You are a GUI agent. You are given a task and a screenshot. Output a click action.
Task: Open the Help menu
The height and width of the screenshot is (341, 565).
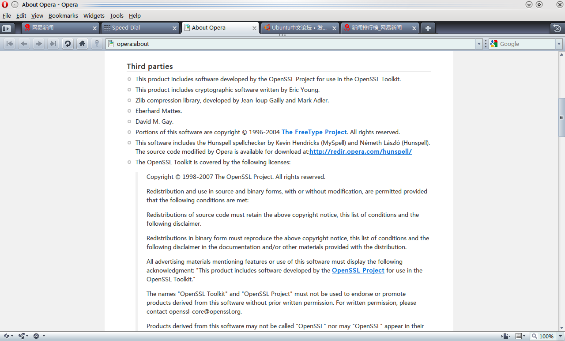tap(135, 15)
